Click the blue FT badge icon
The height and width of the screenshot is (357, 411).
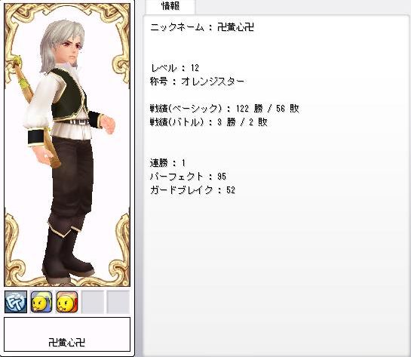[x=16, y=302]
